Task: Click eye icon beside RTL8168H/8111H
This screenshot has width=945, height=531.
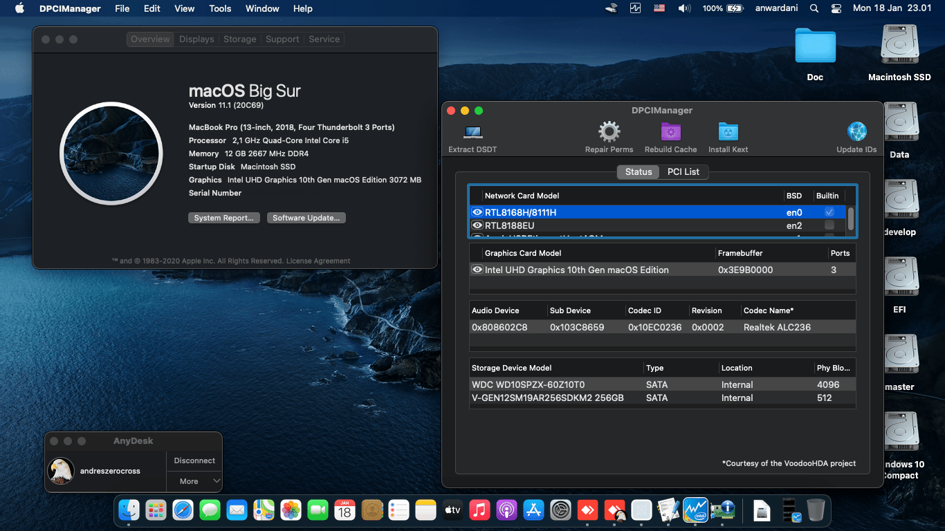Action: pyautogui.click(x=477, y=212)
